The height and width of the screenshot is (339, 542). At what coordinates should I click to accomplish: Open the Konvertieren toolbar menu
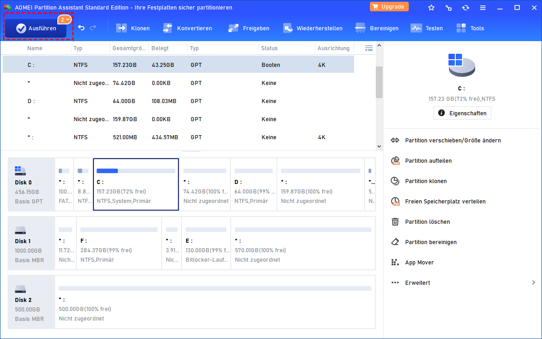click(187, 28)
